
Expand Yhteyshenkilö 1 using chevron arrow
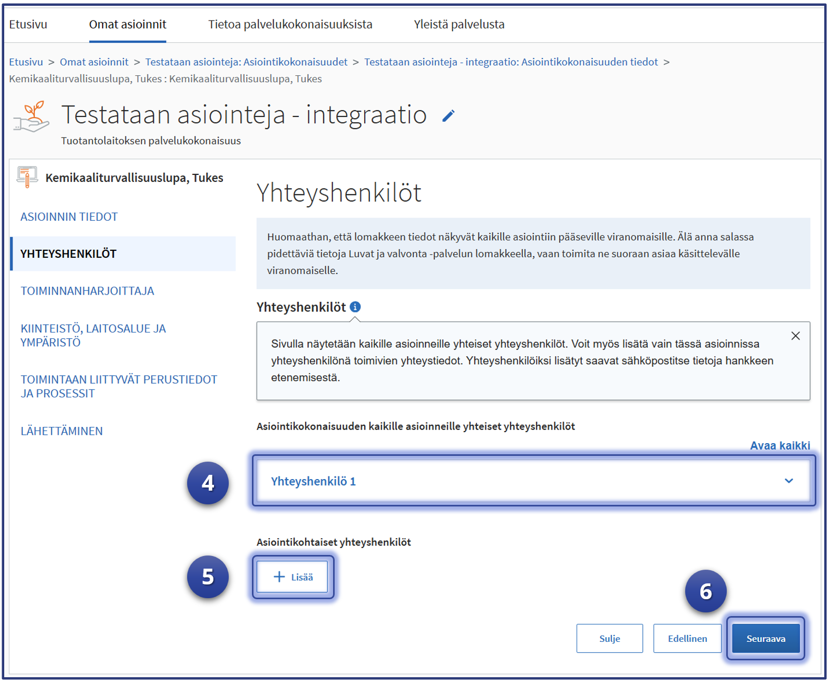click(788, 481)
